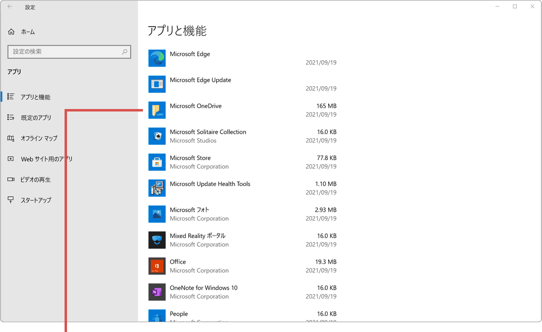Click the magnifier icon in the search box
542x332 pixels.
(x=125, y=52)
